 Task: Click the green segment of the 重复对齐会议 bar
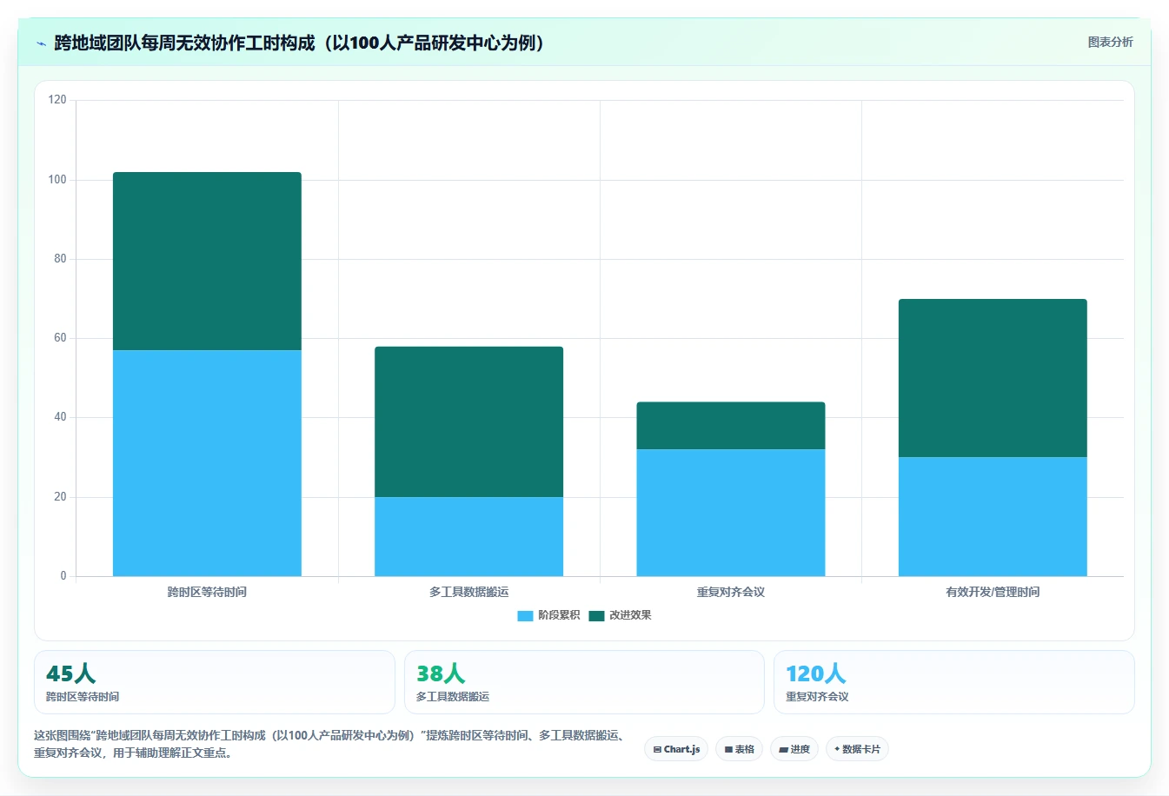point(731,426)
